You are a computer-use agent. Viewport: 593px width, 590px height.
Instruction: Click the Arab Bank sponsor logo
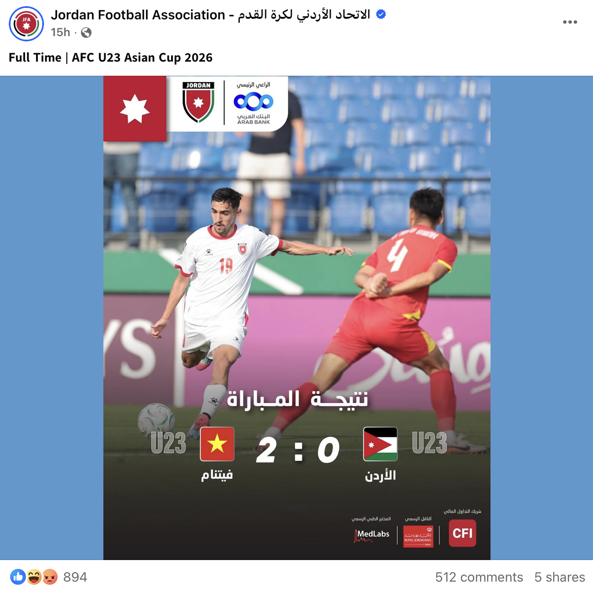pos(253,103)
